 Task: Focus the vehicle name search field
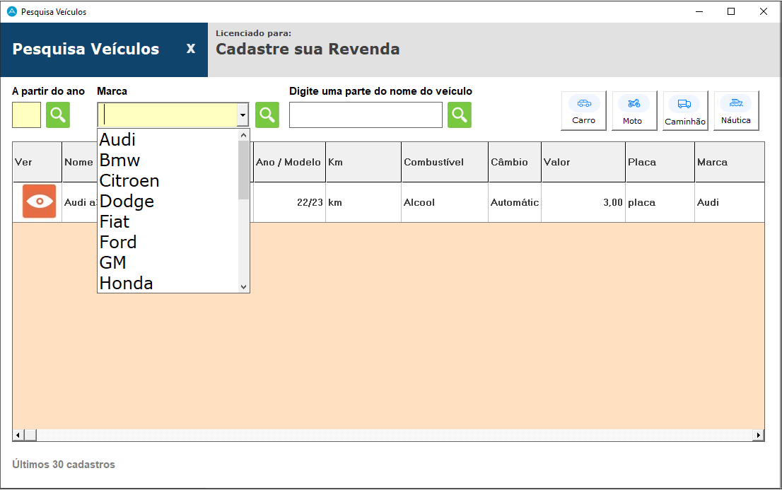[x=366, y=115]
